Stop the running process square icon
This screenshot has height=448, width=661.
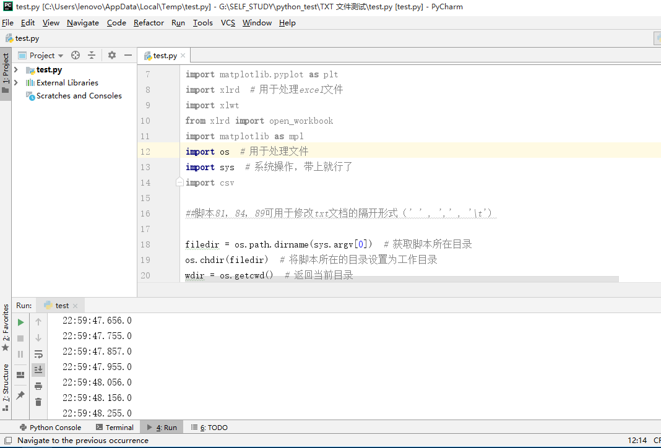(20, 338)
